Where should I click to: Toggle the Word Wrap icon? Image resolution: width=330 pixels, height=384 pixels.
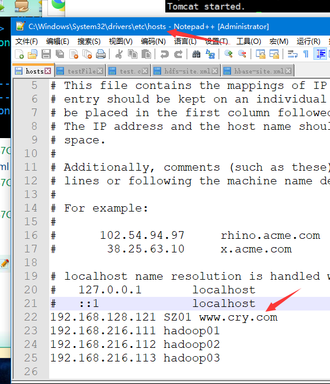click(x=292, y=54)
